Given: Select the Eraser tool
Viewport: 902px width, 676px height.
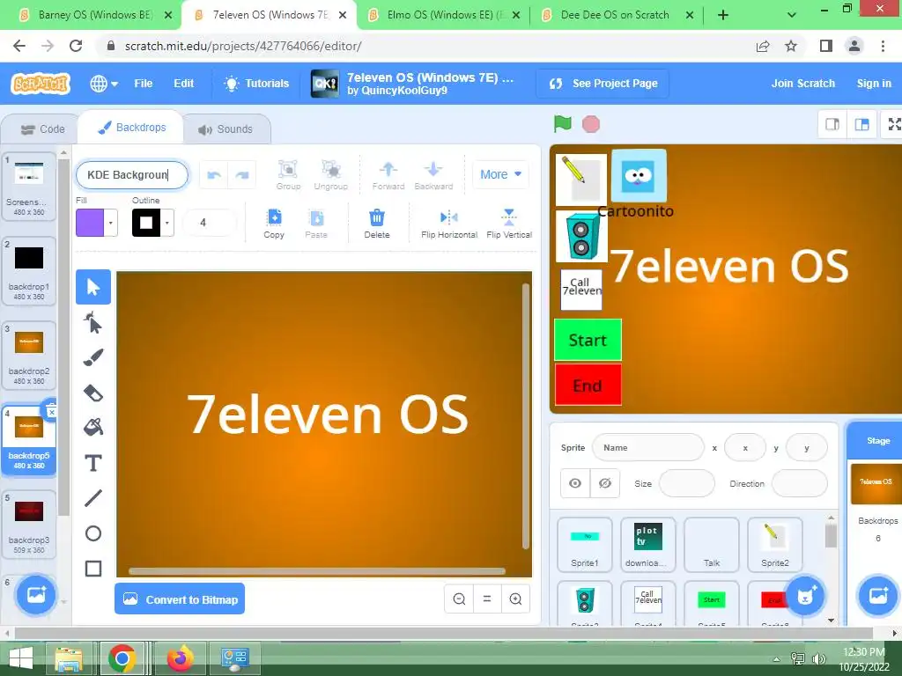Looking at the screenshot, I should click(93, 393).
